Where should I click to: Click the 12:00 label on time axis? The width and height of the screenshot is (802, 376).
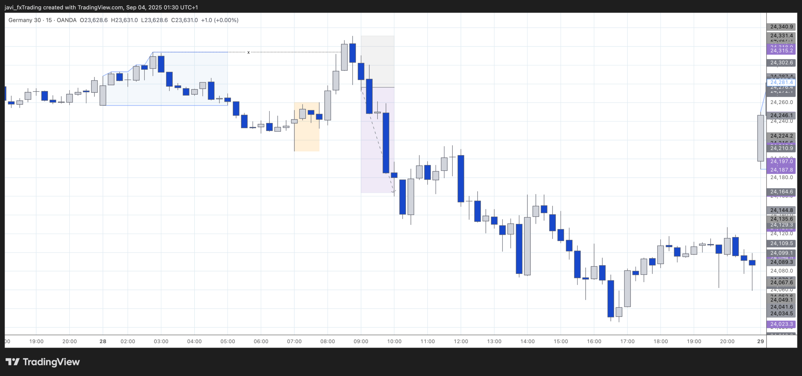(x=461, y=342)
